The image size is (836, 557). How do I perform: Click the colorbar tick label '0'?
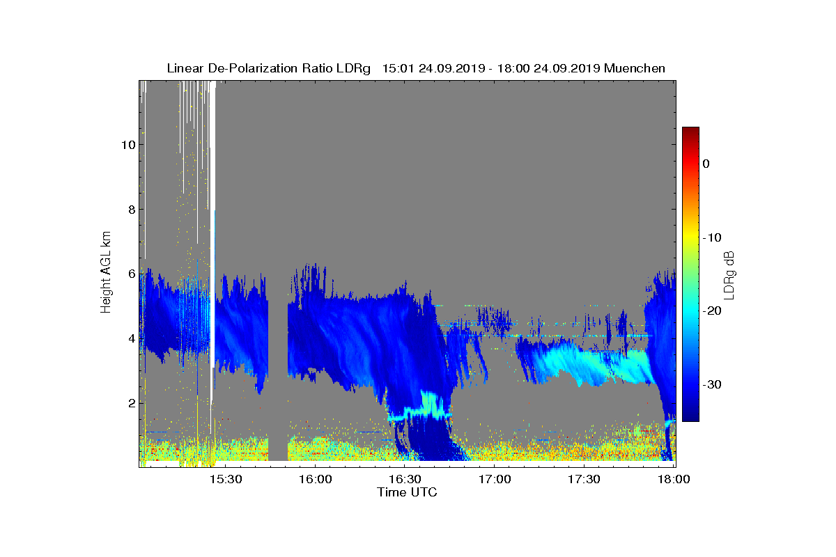pos(706,164)
